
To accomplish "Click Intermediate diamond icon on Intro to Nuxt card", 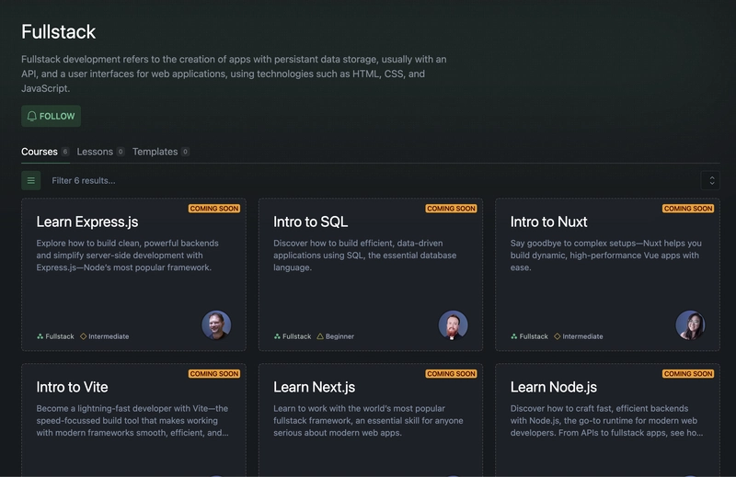I will (x=558, y=336).
